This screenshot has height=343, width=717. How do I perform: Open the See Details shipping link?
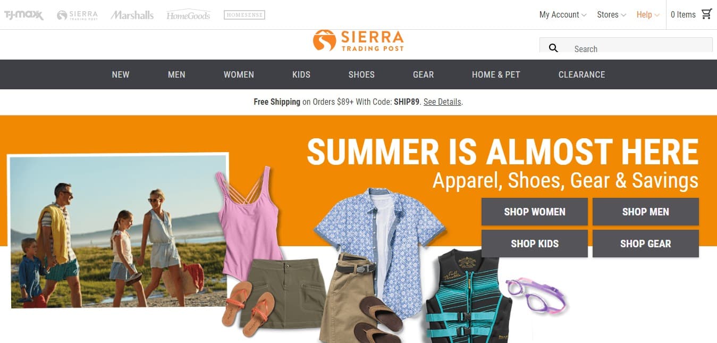pos(442,102)
